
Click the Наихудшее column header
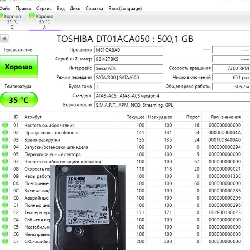coord(160,117)
